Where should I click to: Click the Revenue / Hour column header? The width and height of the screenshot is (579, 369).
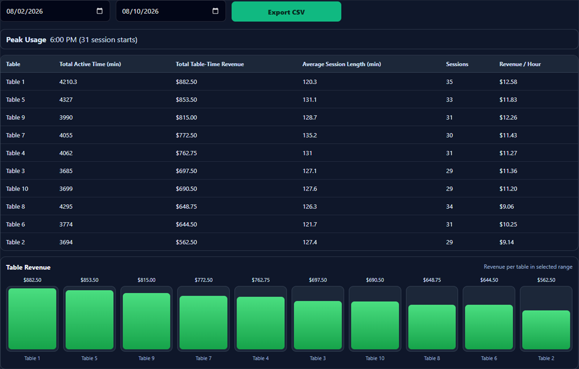[x=520, y=64]
